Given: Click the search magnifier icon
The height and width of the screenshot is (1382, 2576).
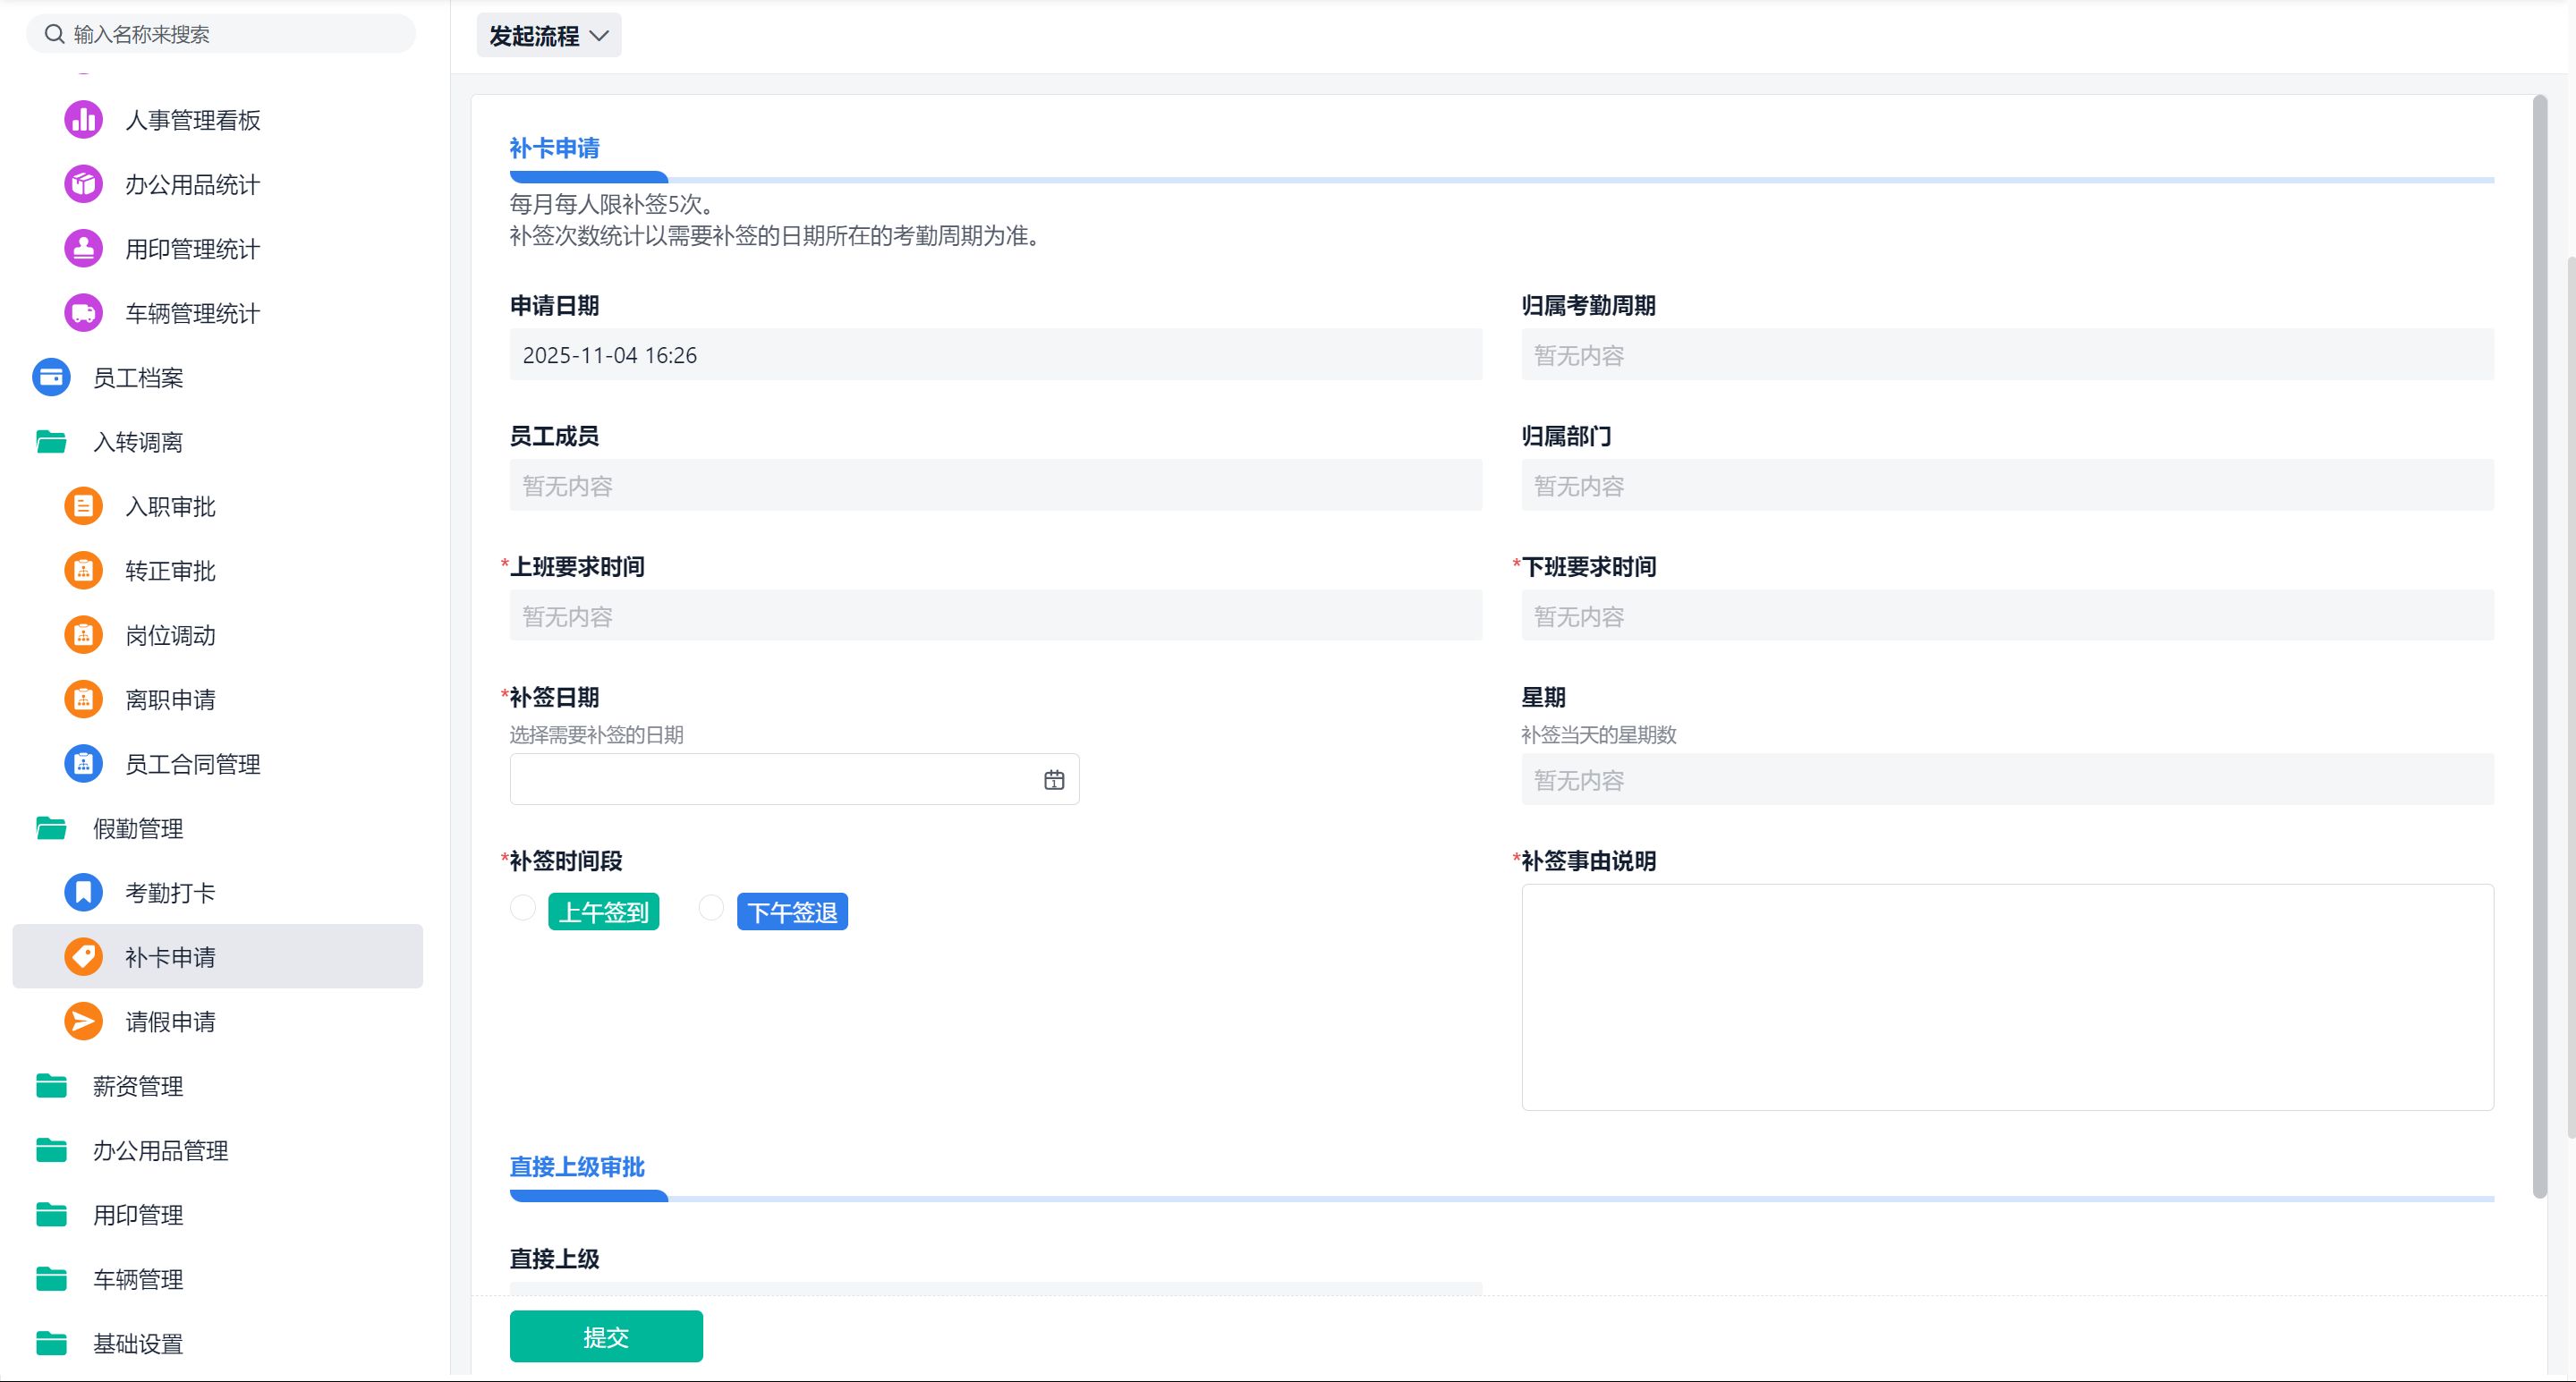Looking at the screenshot, I should (x=54, y=34).
